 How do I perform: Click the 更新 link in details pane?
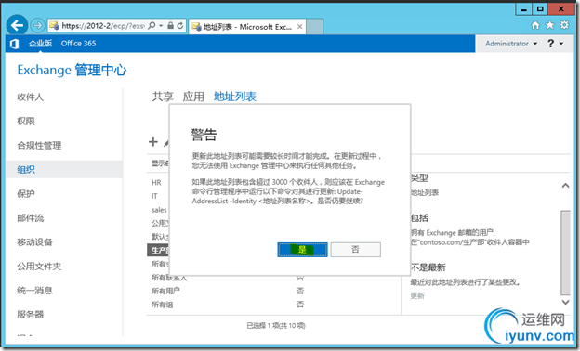click(x=417, y=295)
